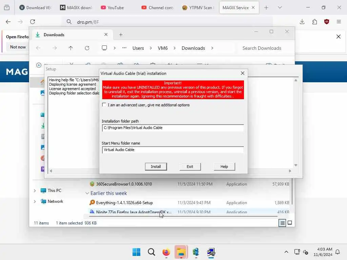Select 360SecureBrowser1.0.1006.1010 file
The image size is (347, 260).
point(124,184)
